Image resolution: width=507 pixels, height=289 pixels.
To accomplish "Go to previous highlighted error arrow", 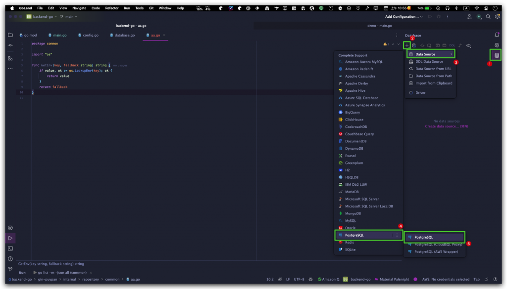I will point(393,44).
